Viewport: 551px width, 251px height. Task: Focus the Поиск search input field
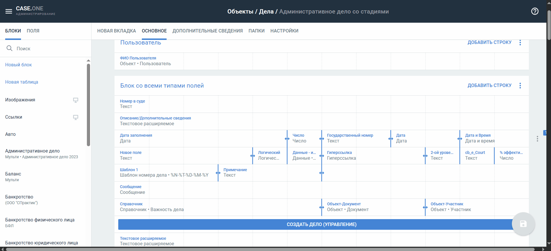[49, 49]
